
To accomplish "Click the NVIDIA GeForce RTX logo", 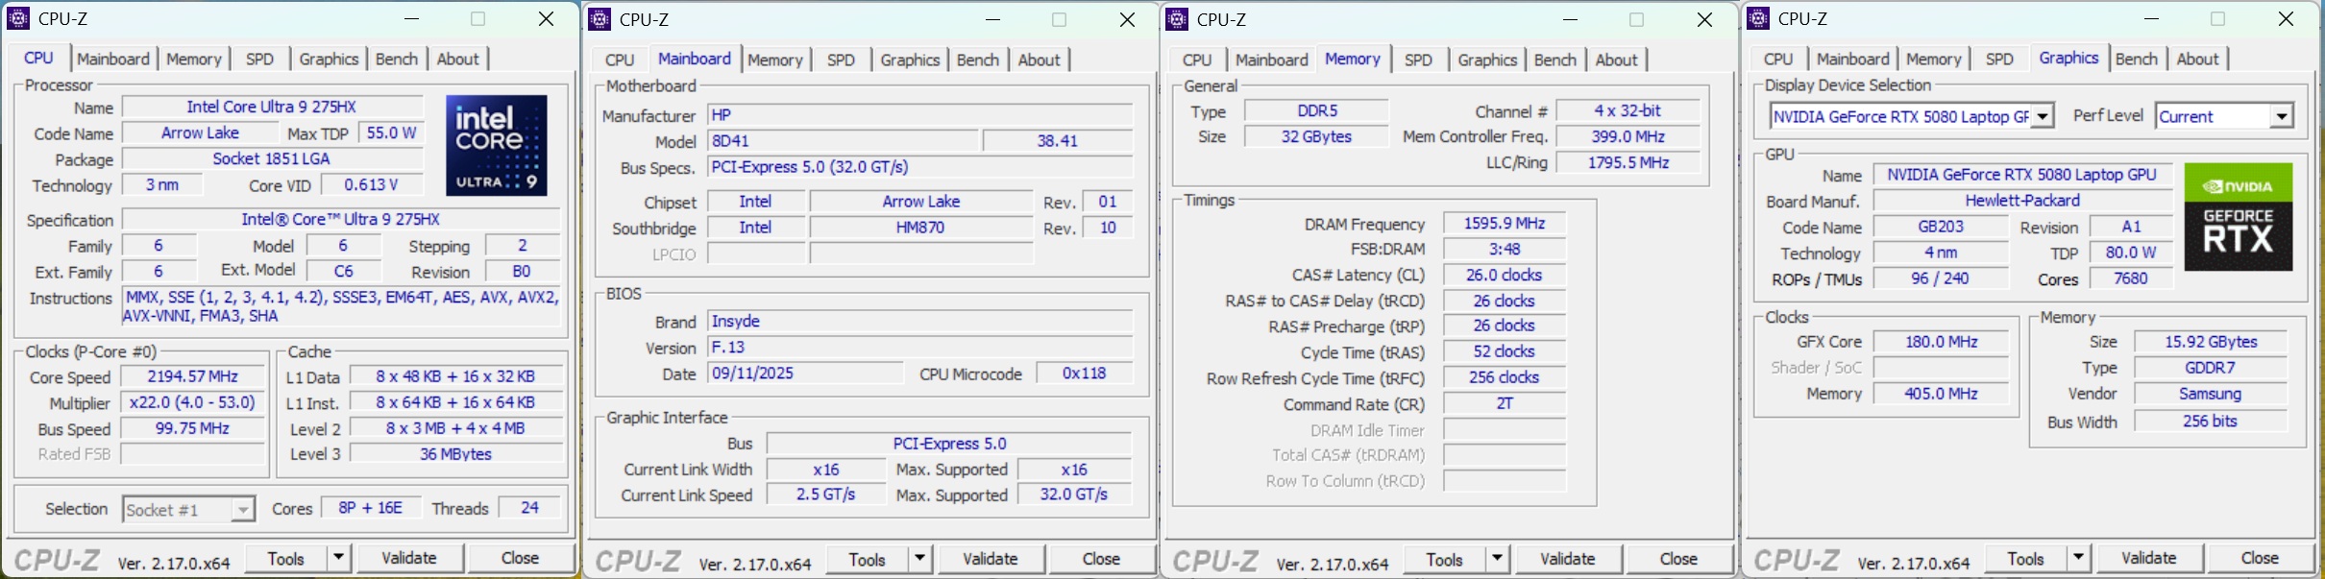I will click(2238, 216).
